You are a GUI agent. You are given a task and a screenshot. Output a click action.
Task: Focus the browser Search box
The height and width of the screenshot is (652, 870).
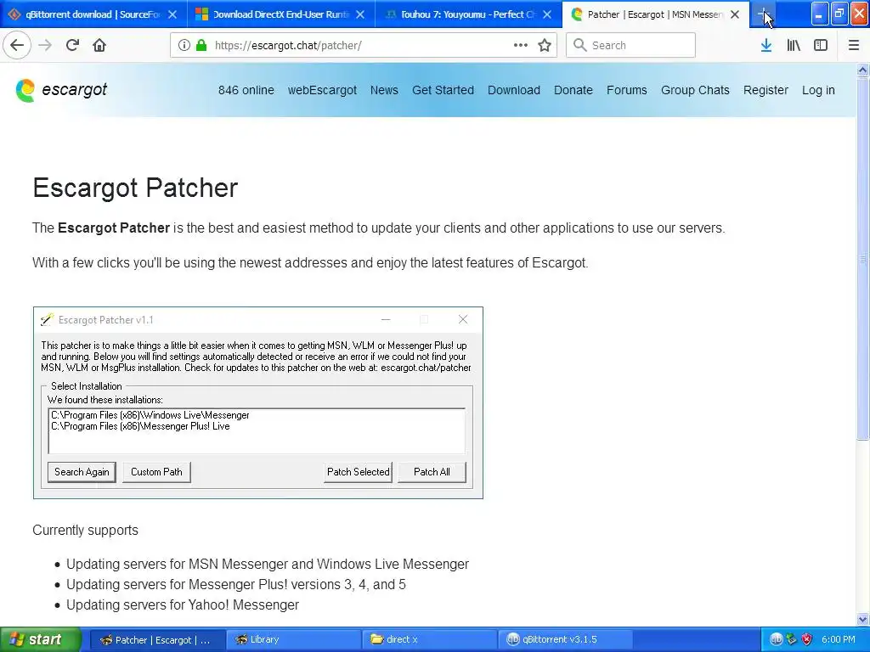[630, 45]
